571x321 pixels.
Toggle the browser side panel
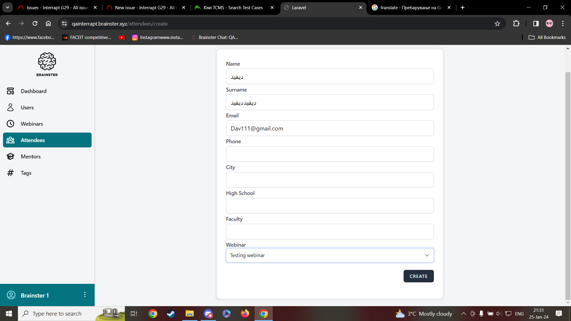click(536, 24)
